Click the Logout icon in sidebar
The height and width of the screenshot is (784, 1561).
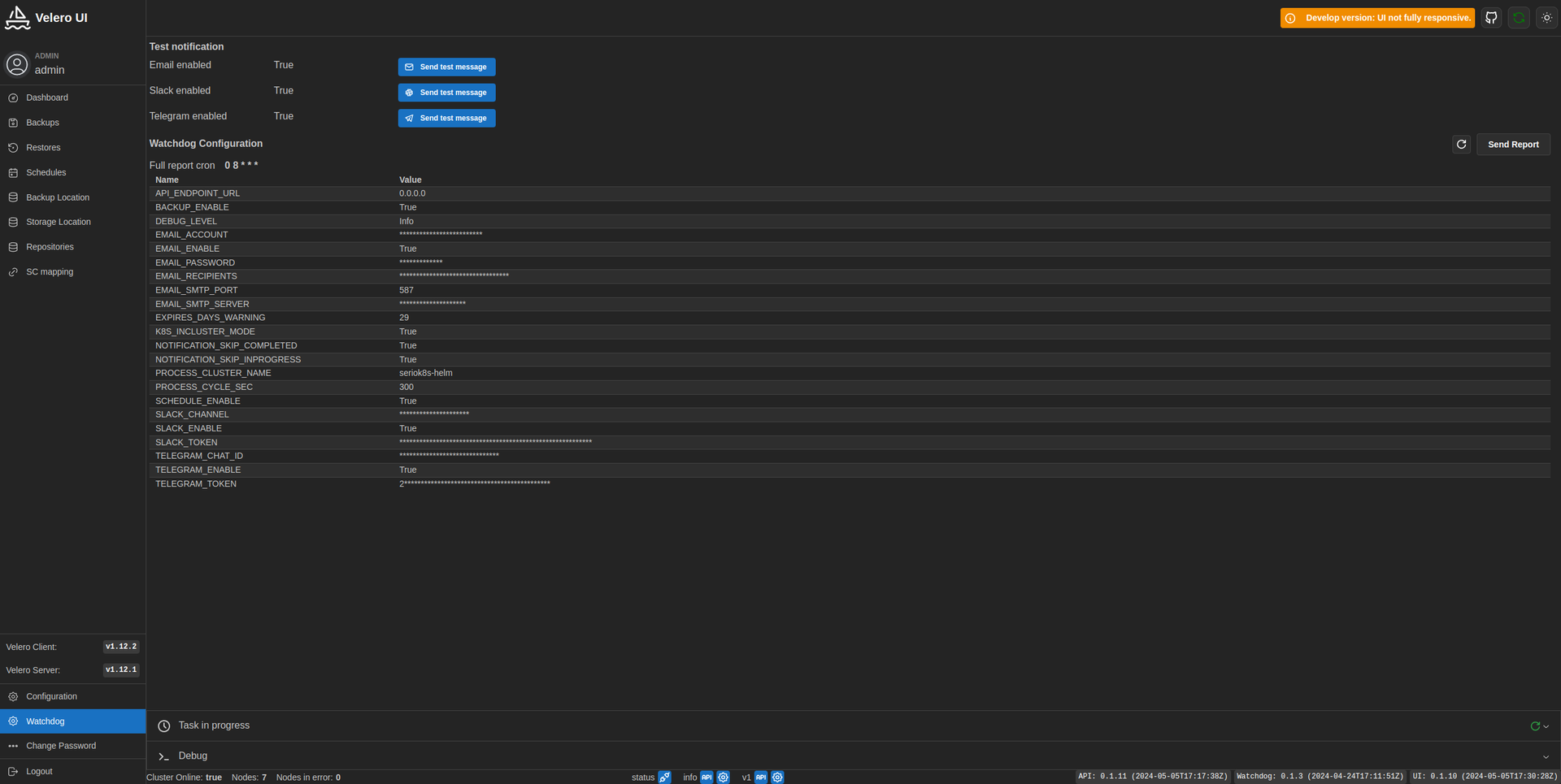pos(13,772)
